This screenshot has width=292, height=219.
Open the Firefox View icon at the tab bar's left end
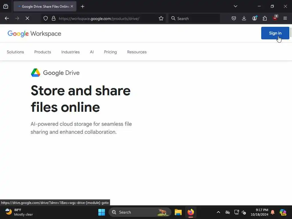[6, 6]
